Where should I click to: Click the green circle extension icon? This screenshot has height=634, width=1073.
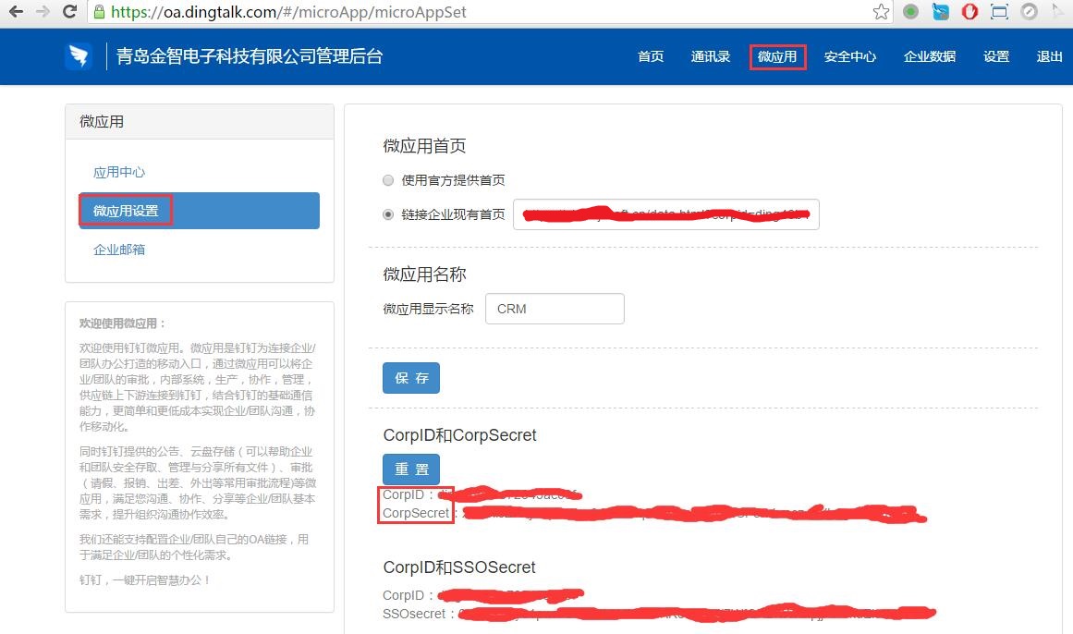[910, 12]
